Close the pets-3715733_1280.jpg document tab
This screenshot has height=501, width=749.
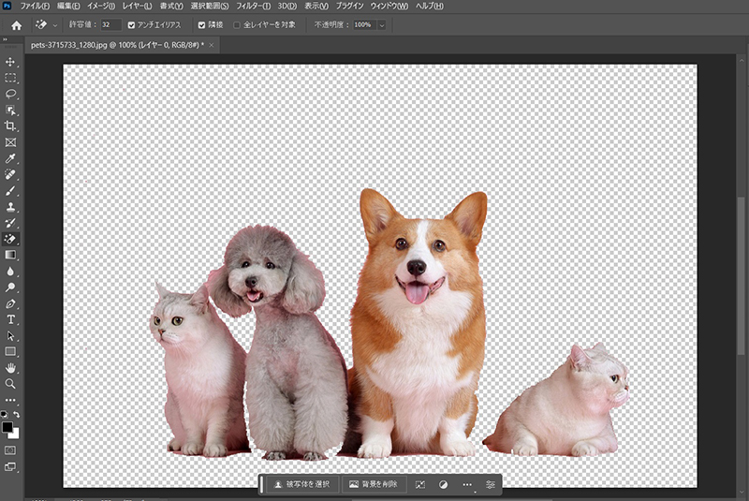click(x=212, y=45)
